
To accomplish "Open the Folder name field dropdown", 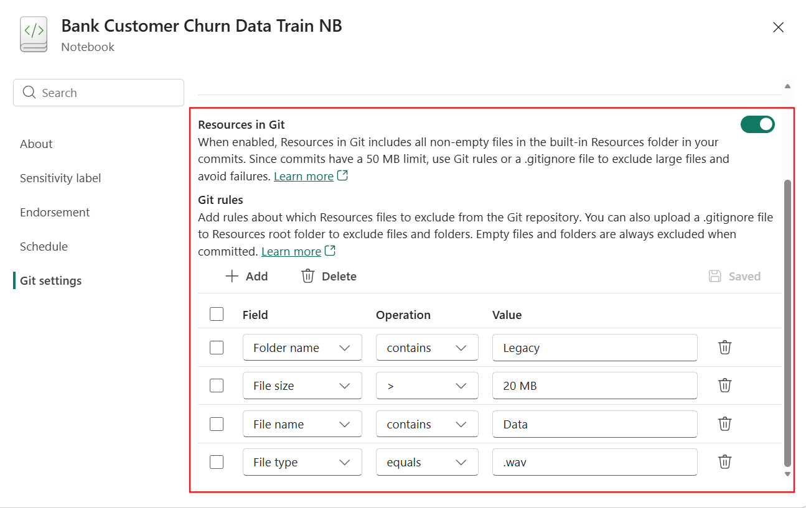I will coord(302,348).
